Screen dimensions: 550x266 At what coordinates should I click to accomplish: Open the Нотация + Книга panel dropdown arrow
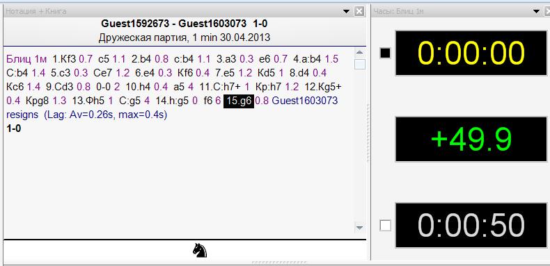click(x=346, y=12)
